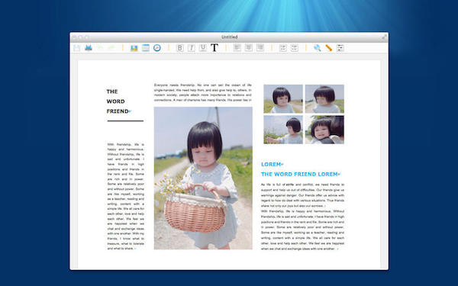Open the settings sliders icon
The width and height of the screenshot is (458, 286).
pyautogui.click(x=340, y=48)
